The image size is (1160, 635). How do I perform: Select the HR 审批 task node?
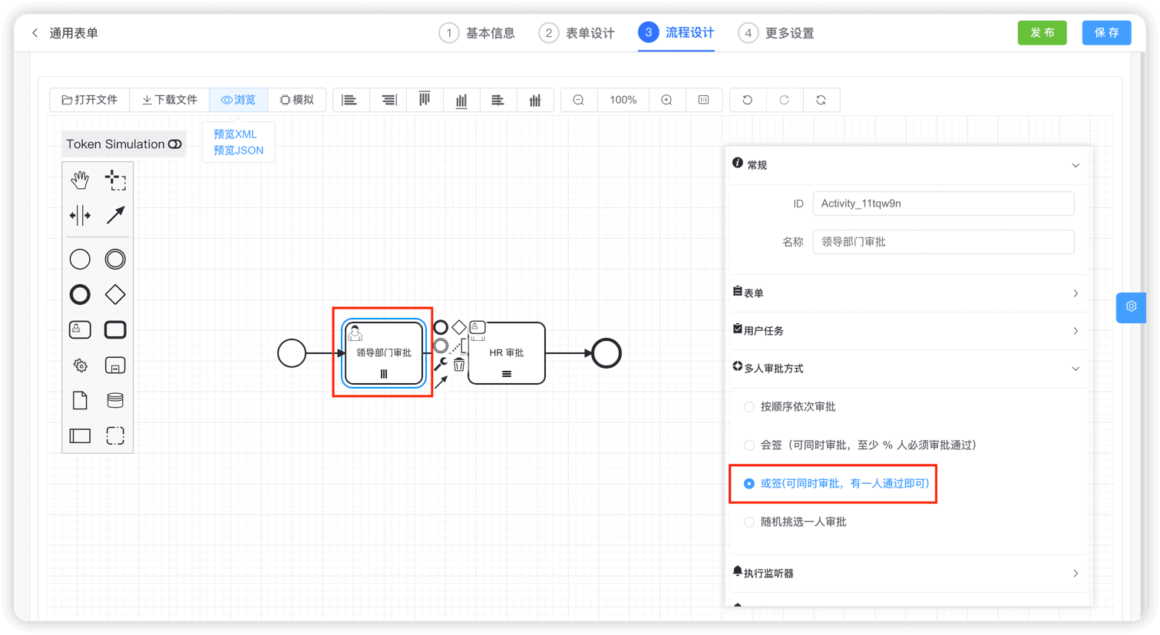pyautogui.click(x=507, y=353)
